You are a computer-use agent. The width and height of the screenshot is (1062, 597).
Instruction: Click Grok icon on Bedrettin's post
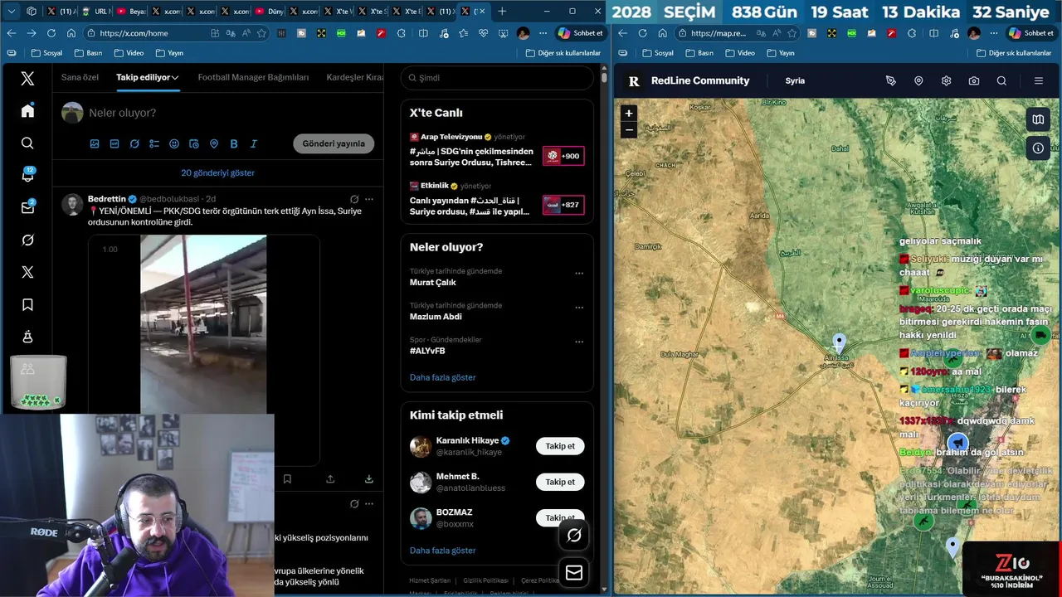[x=354, y=199]
